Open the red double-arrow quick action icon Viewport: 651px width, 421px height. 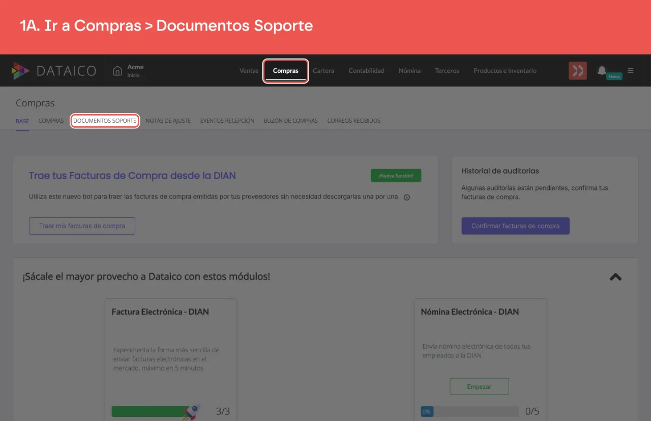[578, 71]
